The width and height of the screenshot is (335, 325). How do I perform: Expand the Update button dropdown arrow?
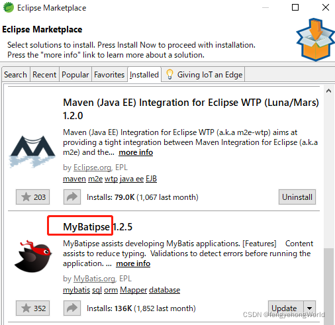309,308
